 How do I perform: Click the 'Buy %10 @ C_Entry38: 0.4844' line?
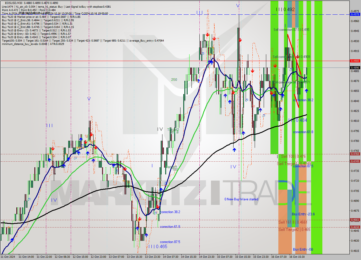click(38, 20)
